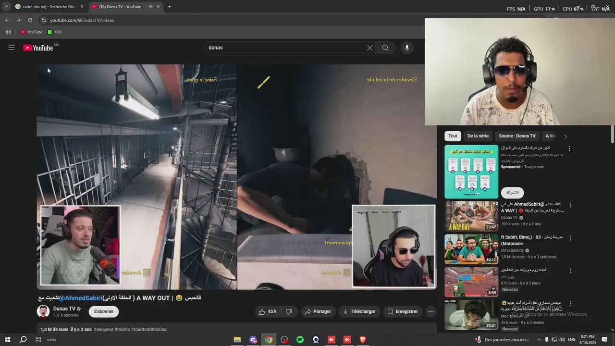This screenshot has height=346, width=615.
Task: Open volume control in system tray
Action: coord(562,340)
